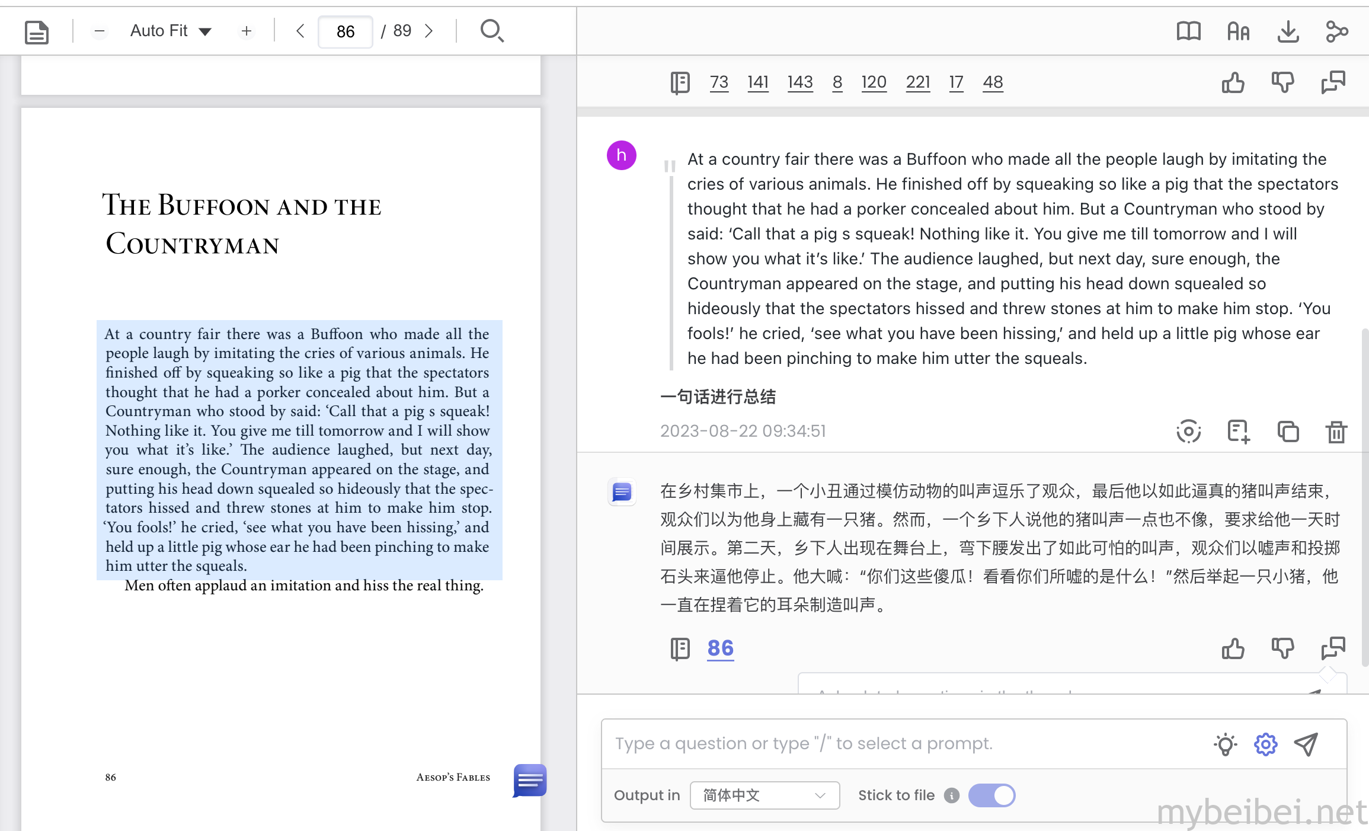Download the conversation using the download icon
The height and width of the screenshot is (831, 1369).
pos(1288,31)
